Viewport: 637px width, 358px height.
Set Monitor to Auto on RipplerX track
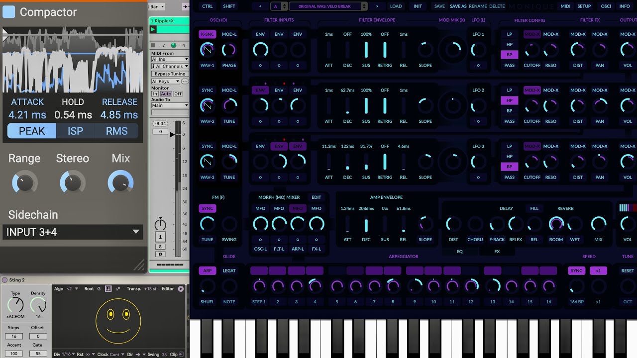[x=166, y=94]
